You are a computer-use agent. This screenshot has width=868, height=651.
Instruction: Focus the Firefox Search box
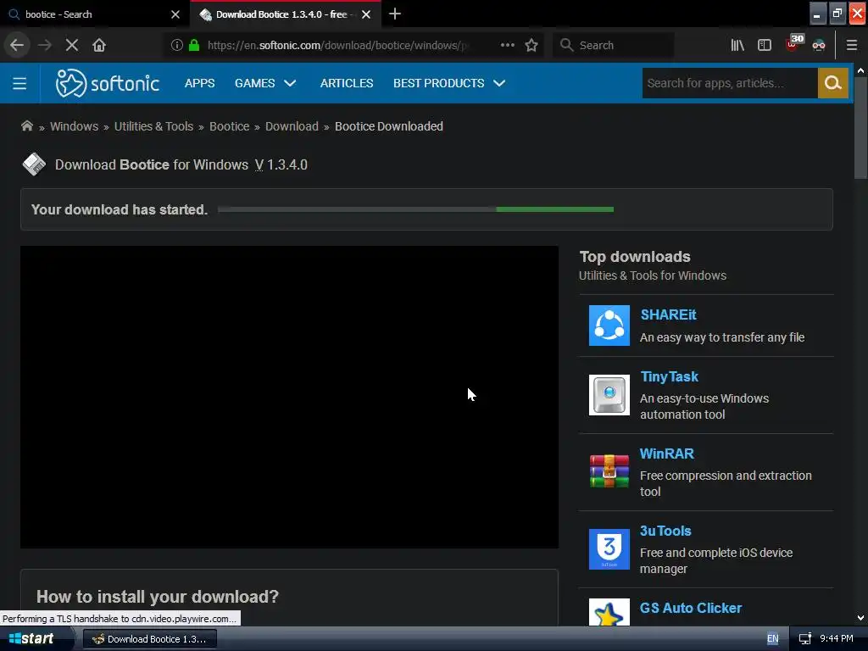click(614, 45)
